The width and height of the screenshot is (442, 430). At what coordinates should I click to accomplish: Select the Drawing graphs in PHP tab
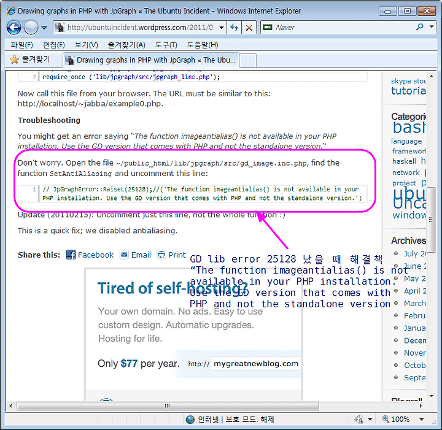151,60
